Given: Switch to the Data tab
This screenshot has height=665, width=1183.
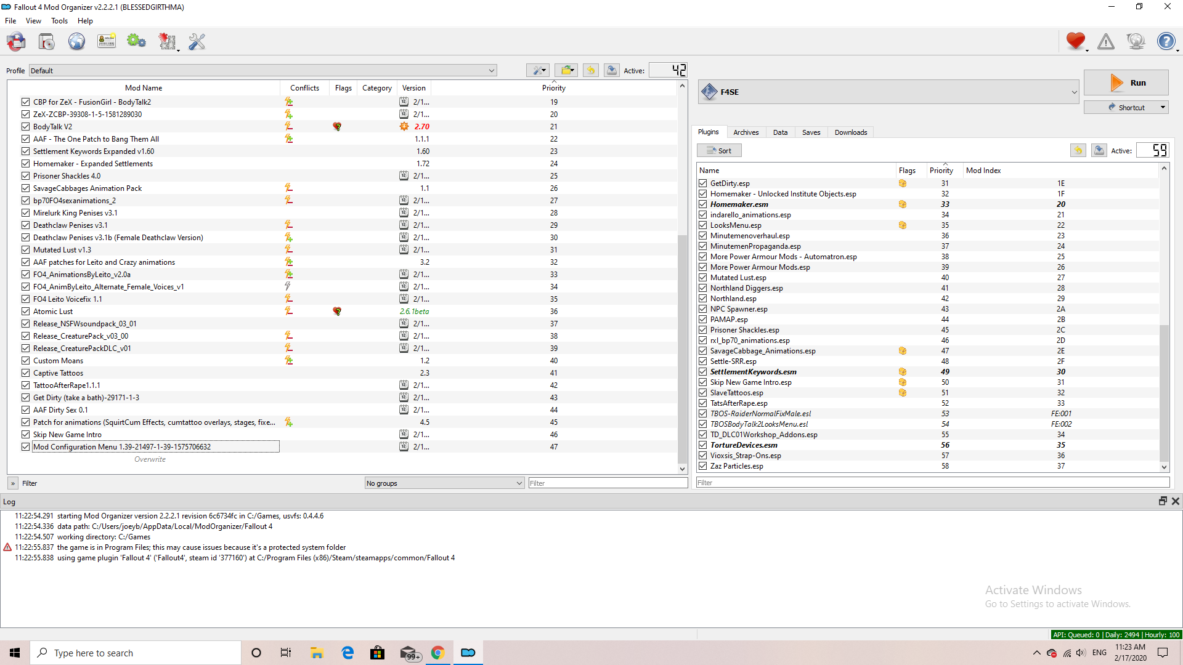Looking at the screenshot, I should 780,132.
